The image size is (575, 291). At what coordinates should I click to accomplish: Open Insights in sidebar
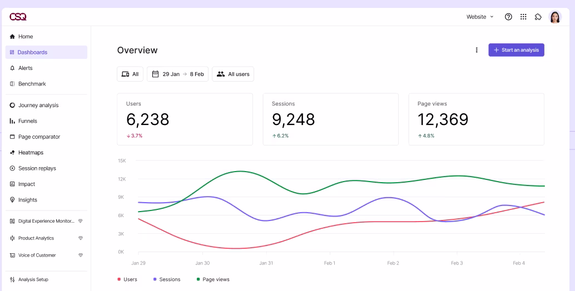click(46, 200)
